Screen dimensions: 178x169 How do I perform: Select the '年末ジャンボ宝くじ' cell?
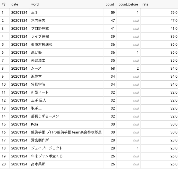point(47,156)
